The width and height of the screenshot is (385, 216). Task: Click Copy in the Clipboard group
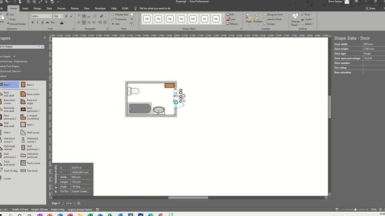tap(11, 19)
